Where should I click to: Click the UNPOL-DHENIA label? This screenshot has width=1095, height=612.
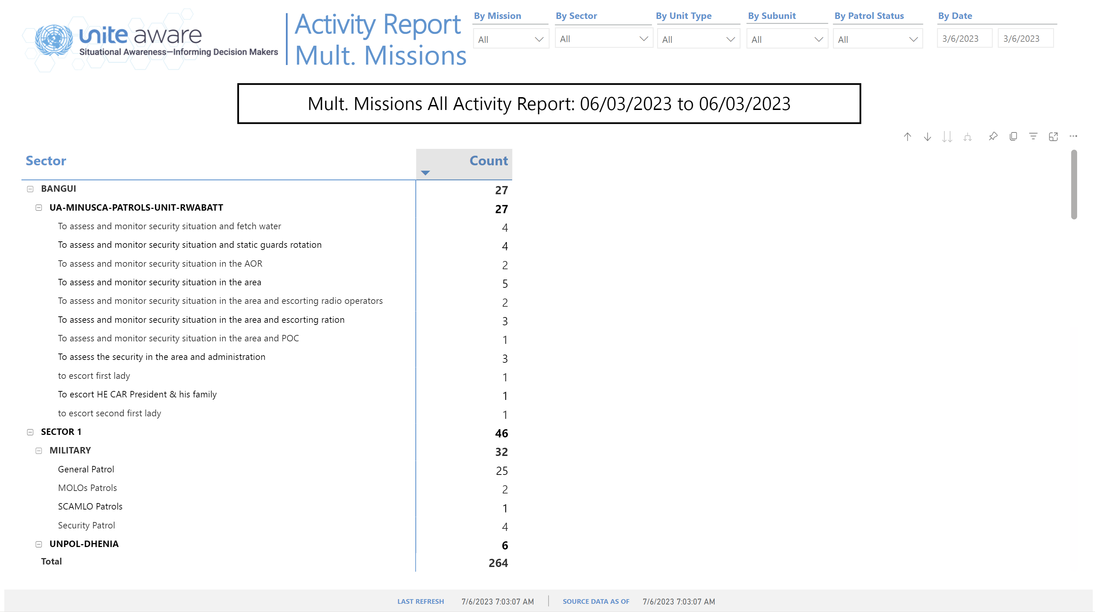pos(84,544)
